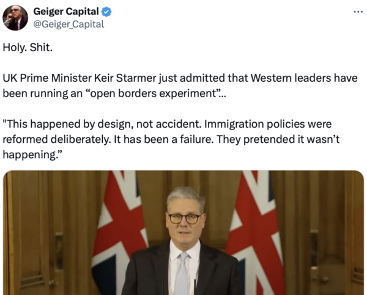
Task: Click the speaker's face in the video
Action: point(185,217)
